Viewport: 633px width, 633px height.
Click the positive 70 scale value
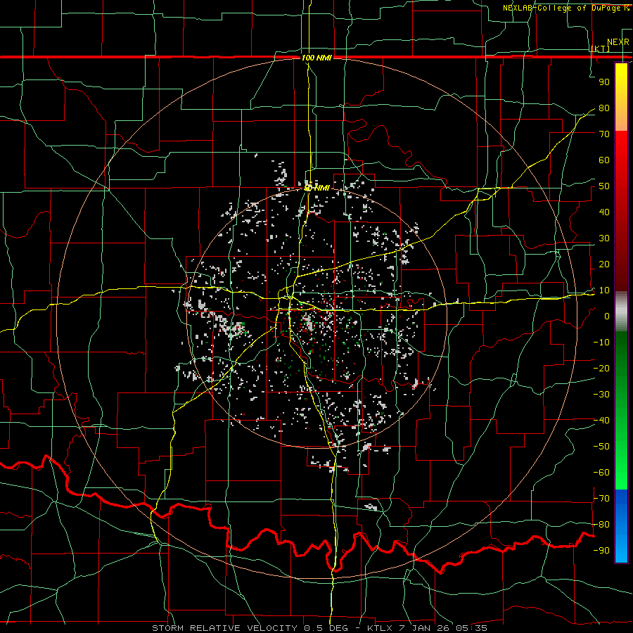click(x=604, y=134)
